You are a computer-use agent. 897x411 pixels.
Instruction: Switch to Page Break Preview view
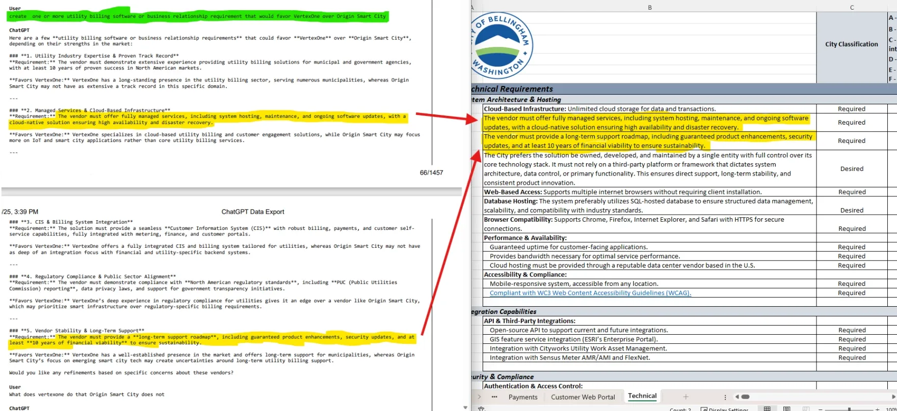tap(806, 408)
